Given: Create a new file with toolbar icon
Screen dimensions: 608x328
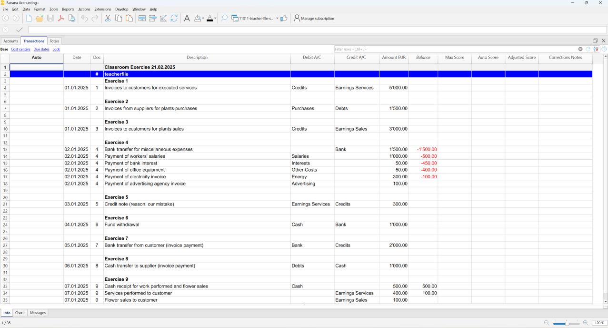Looking at the screenshot, I should point(29,18).
